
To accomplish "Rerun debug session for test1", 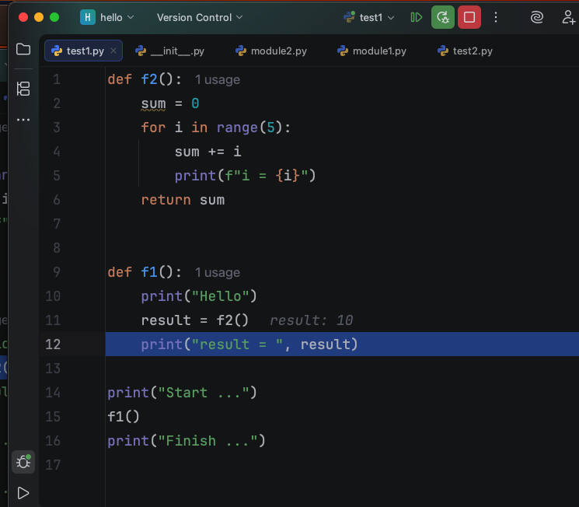I will (x=443, y=17).
